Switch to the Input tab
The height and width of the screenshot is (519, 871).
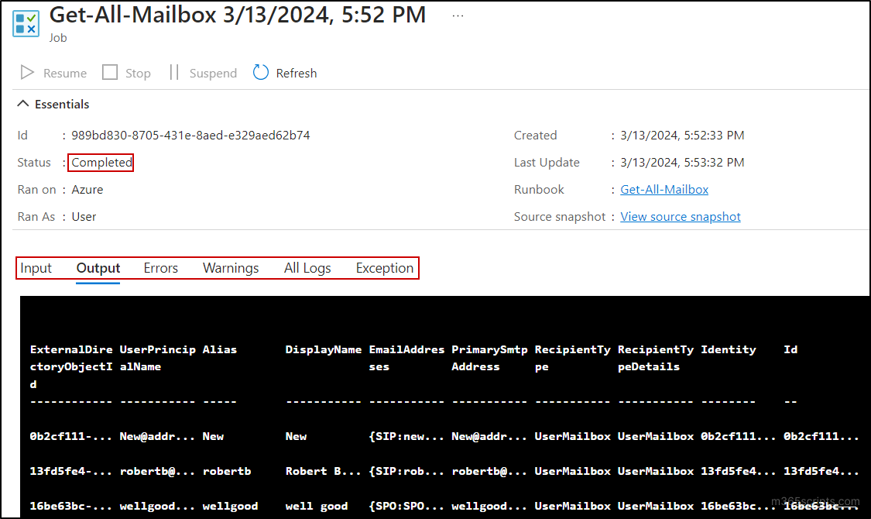pos(36,267)
